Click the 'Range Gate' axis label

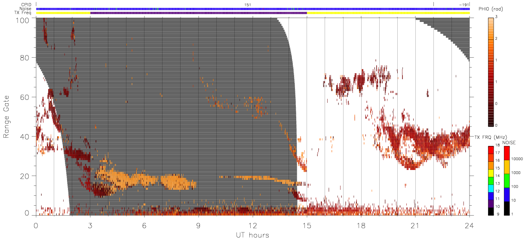click(x=6, y=116)
